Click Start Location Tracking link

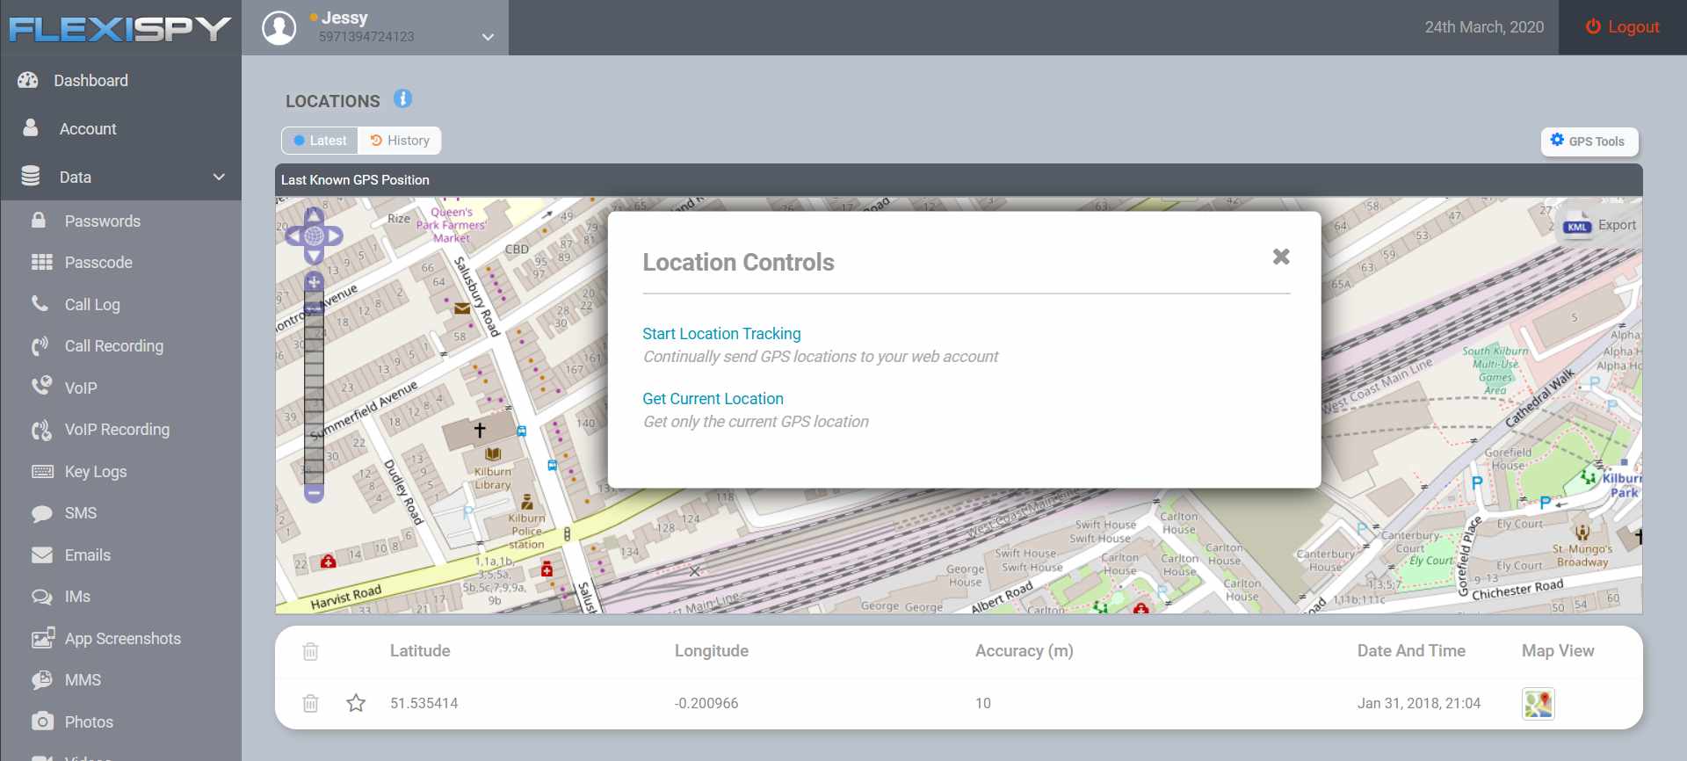(x=721, y=334)
